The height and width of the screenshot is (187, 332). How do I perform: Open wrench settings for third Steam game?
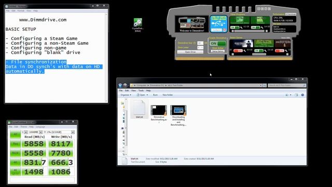click(286, 51)
